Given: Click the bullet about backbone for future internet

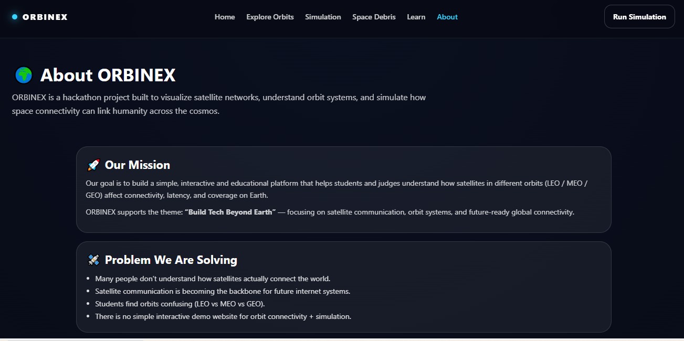Looking at the screenshot, I should click(223, 291).
